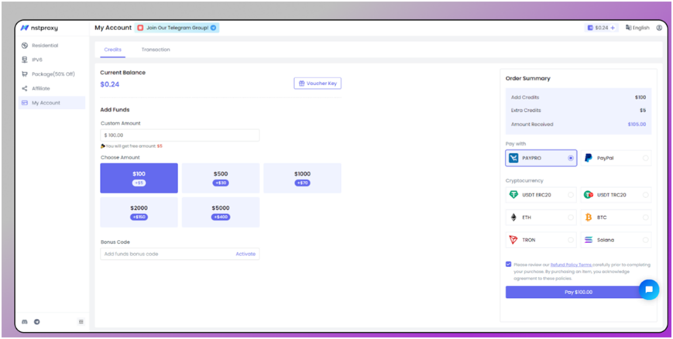The image size is (673, 339).
Task: Open Package (50% Off) section
Action: click(53, 74)
